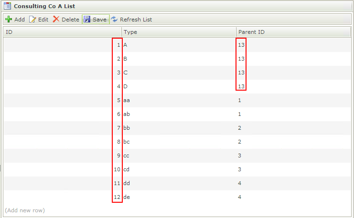Click Parent ID '2' in row bc
The width and height of the screenshot is (354, 218).
pos(239,142)
